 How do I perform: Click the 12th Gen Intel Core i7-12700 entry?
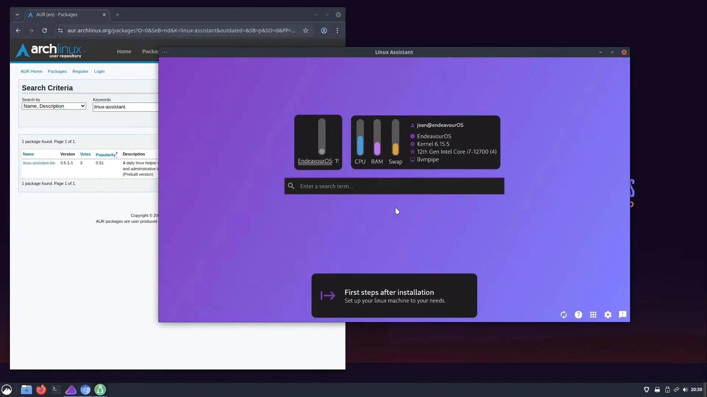453,152
